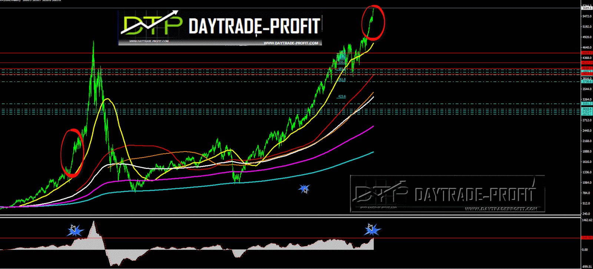Viewport: 593px width, 269px height.
Task: Click the 1462.62 indicator scale value
Action: 587,220
